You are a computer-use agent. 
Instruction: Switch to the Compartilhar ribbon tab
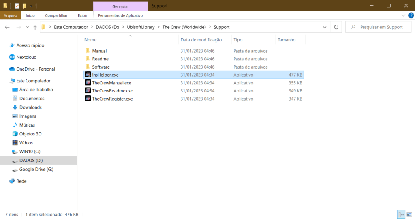click(56, 15)
